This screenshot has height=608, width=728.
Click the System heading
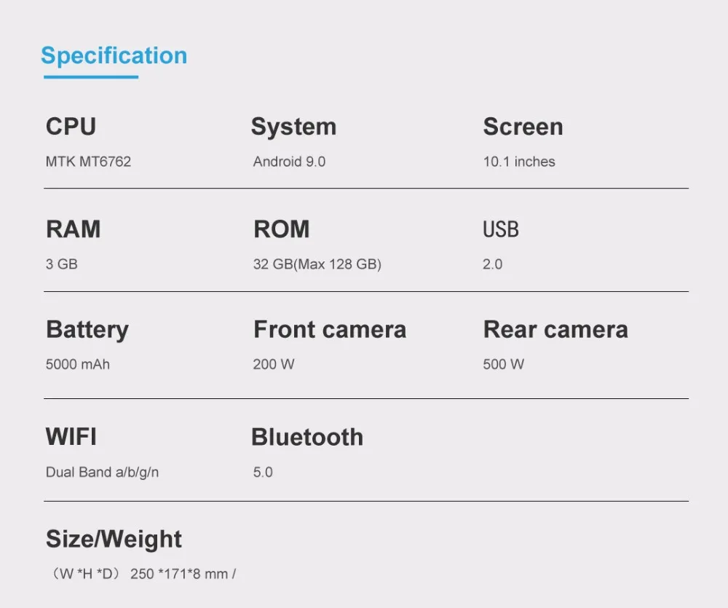pyautogui.click(x=293, y=127)
